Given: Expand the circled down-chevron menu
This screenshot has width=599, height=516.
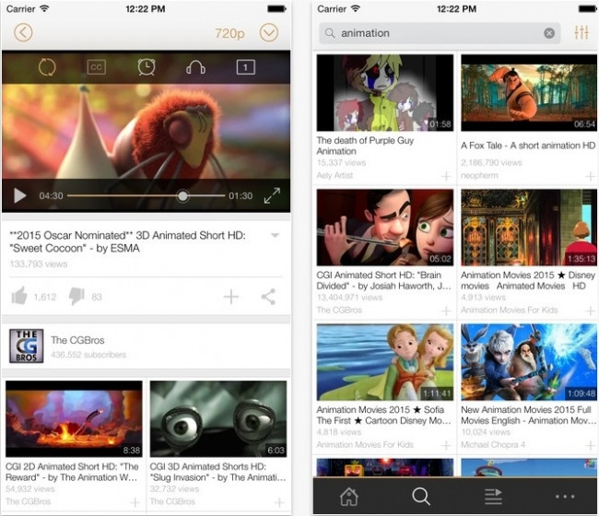Looking at the screenshot, I should click(269, 33).
